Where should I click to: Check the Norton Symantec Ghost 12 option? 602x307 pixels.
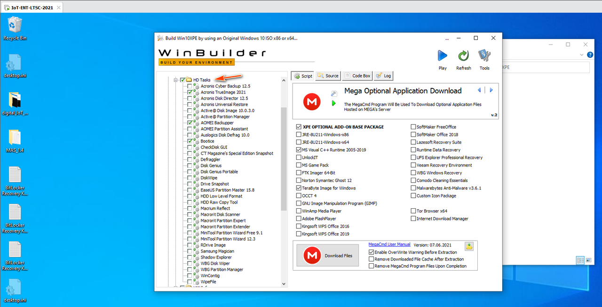pos(299,181)
